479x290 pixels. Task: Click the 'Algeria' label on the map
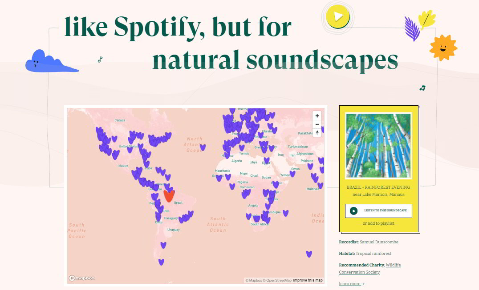coord(237,161)
